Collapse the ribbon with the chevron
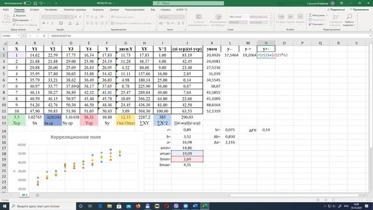 pos(371,30)
